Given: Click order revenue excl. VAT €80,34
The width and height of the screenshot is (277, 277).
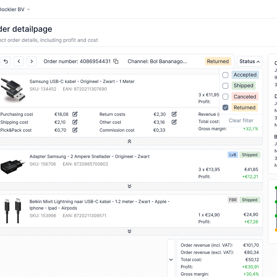Looking at the screenshot, I should [251, 252].
